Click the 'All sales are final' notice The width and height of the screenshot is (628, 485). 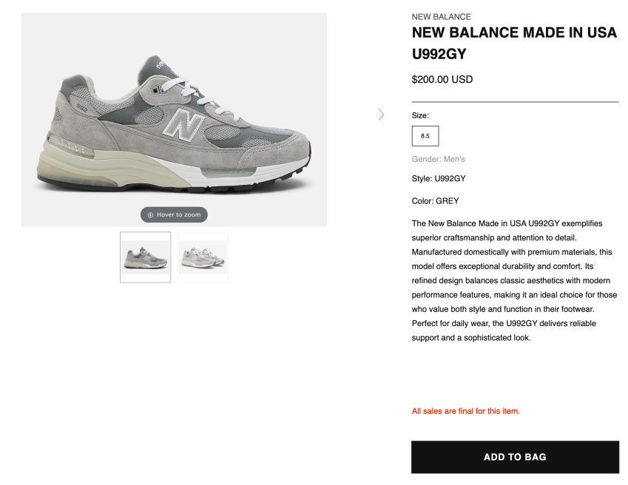(466, 411)
